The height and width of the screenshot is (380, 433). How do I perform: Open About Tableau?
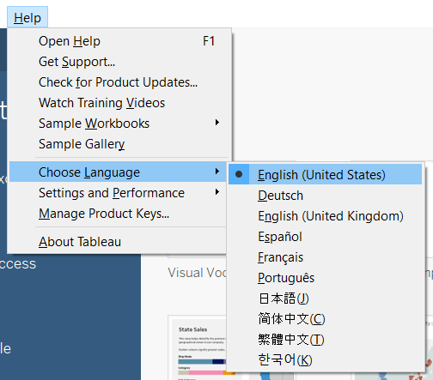[x=118, y=242]
